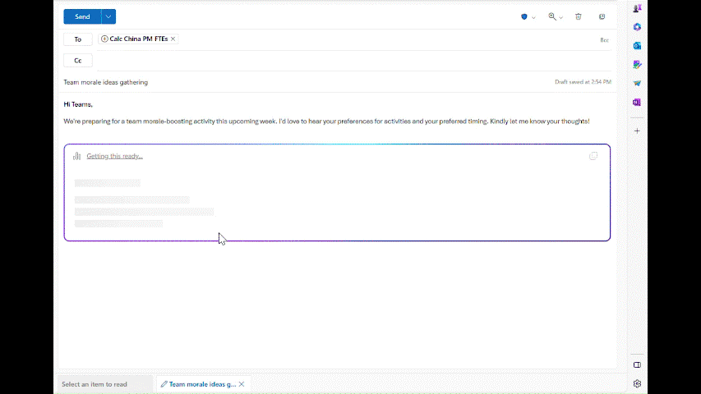Click the pencil icon on the draft tab
701x394 pixels.
point(164,384)
